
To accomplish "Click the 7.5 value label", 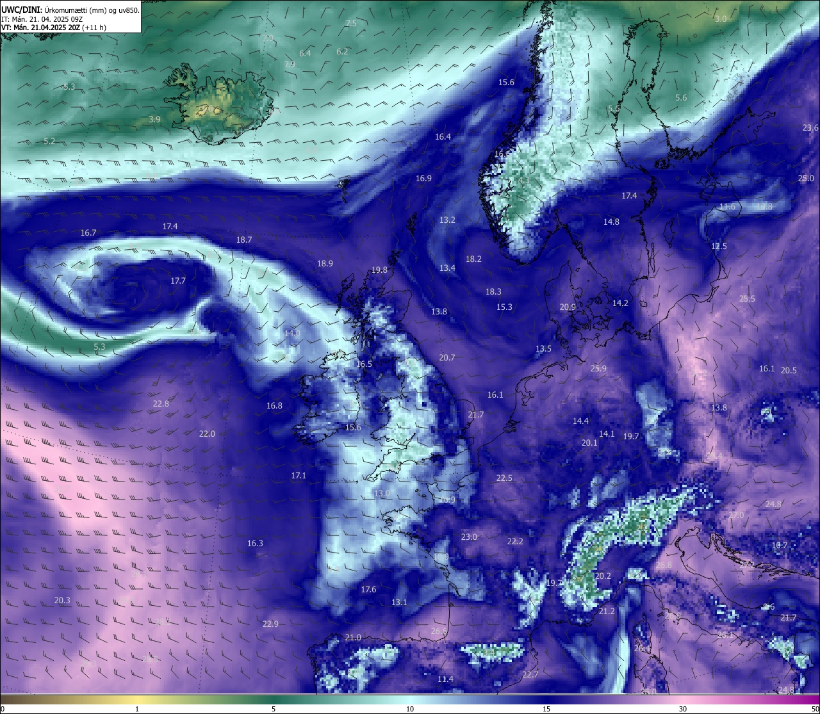I will pyautogui.click(x=351, y=23).
